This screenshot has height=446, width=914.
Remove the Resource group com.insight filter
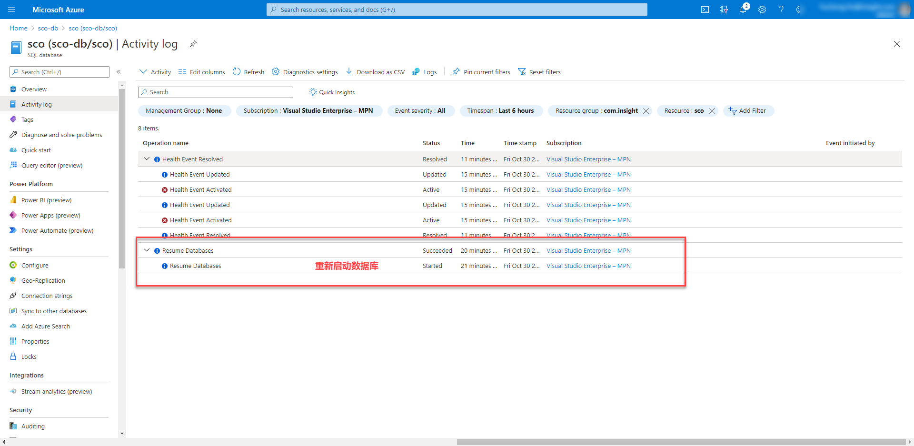[x=646, y=111]
